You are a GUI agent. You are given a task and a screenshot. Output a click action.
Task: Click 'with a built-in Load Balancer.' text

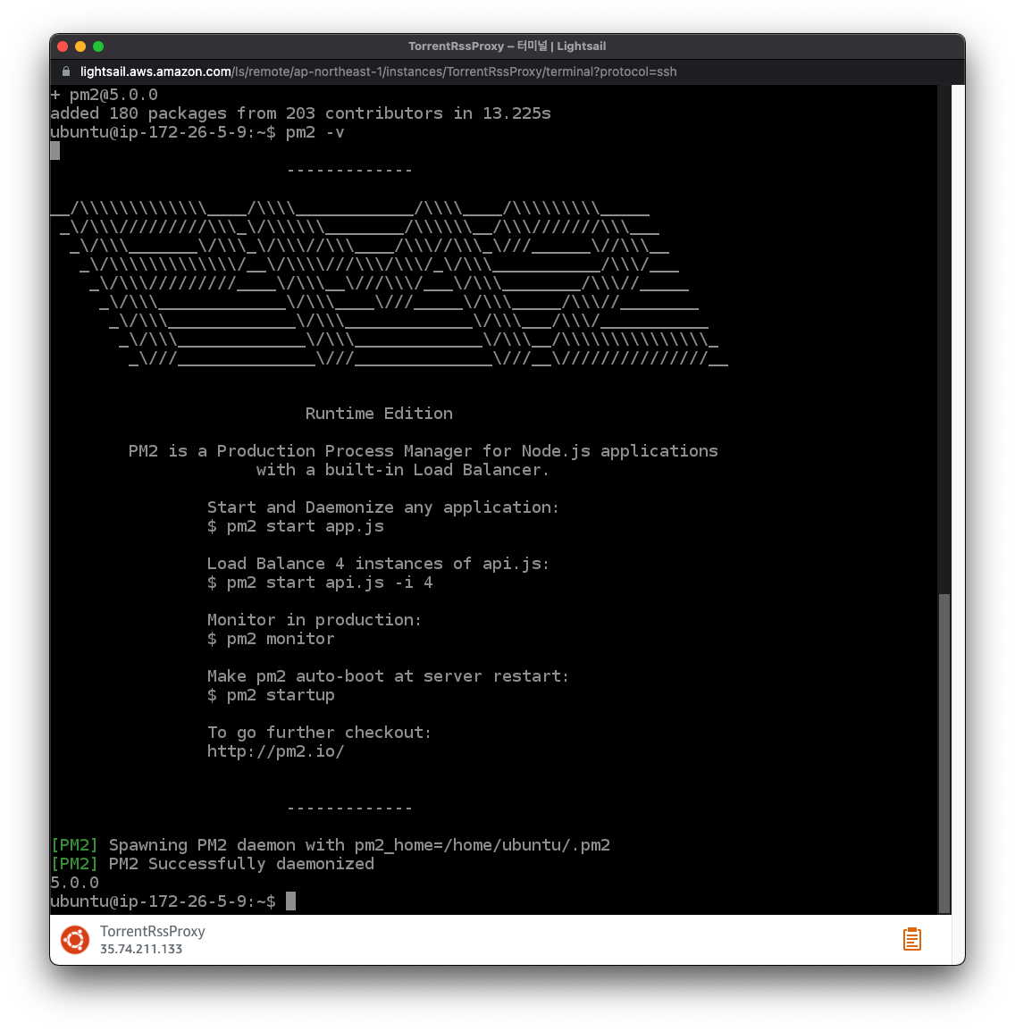pos(402,470)
